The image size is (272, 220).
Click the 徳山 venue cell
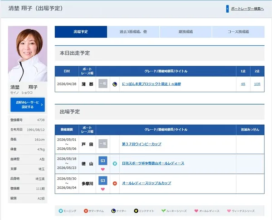point(87,164)
